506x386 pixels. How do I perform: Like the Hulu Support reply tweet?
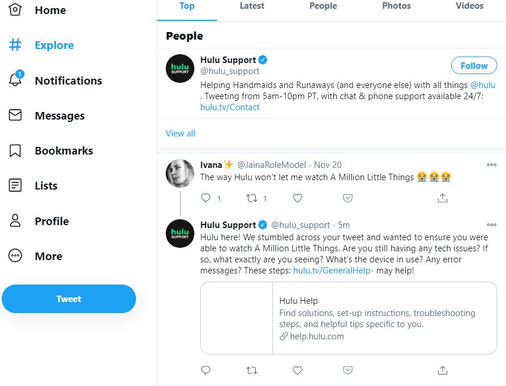(298, 370)
